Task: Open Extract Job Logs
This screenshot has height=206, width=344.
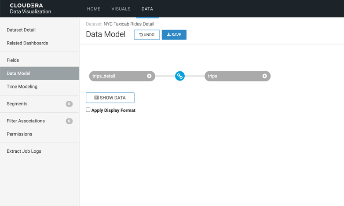Action: pyautogui.click(x=24, y=151)
